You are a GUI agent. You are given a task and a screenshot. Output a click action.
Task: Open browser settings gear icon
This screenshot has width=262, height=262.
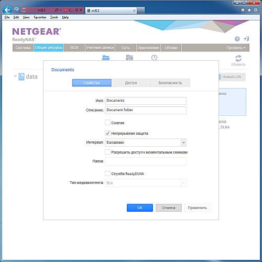256,10
